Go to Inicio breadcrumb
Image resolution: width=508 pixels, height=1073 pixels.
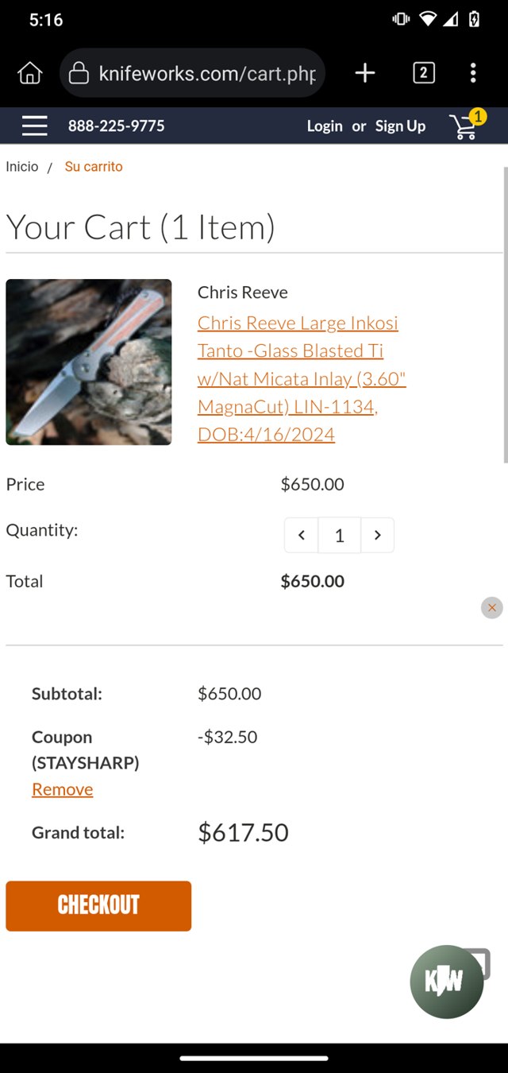22,167
